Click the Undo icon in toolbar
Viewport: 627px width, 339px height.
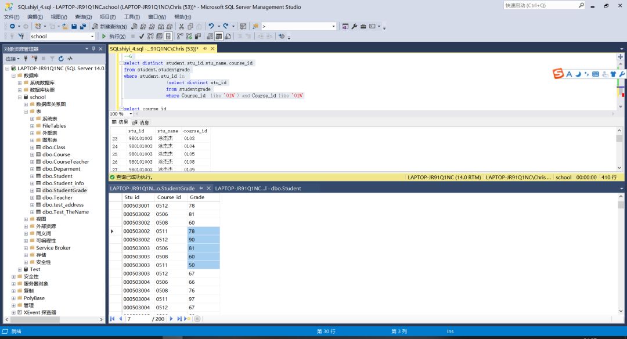211,26
